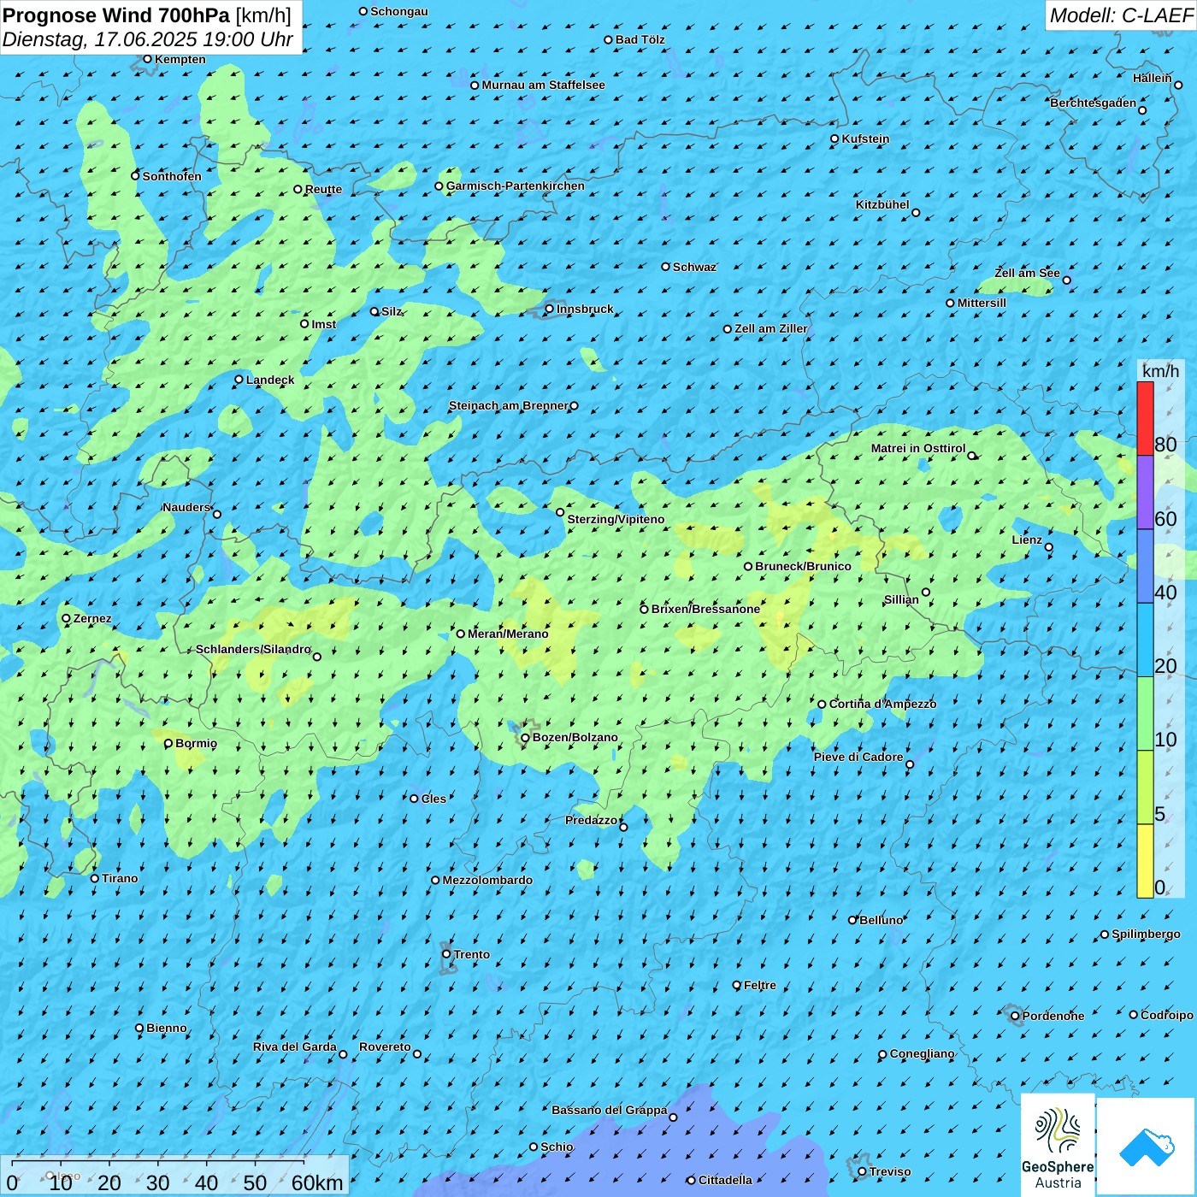Click the 'Reutte' town label
1197x1197 pixels.
323,189
